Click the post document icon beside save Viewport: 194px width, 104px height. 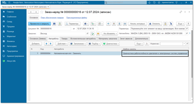coord(60,24)
